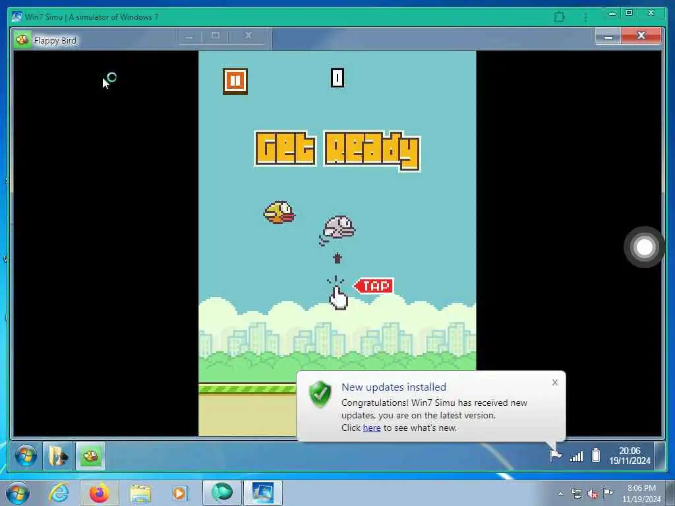Image resolution: width=675 pixels, height=506 pixels.
Task: Select the Win7 Simu window taskbar button
Action: point(262,493)
